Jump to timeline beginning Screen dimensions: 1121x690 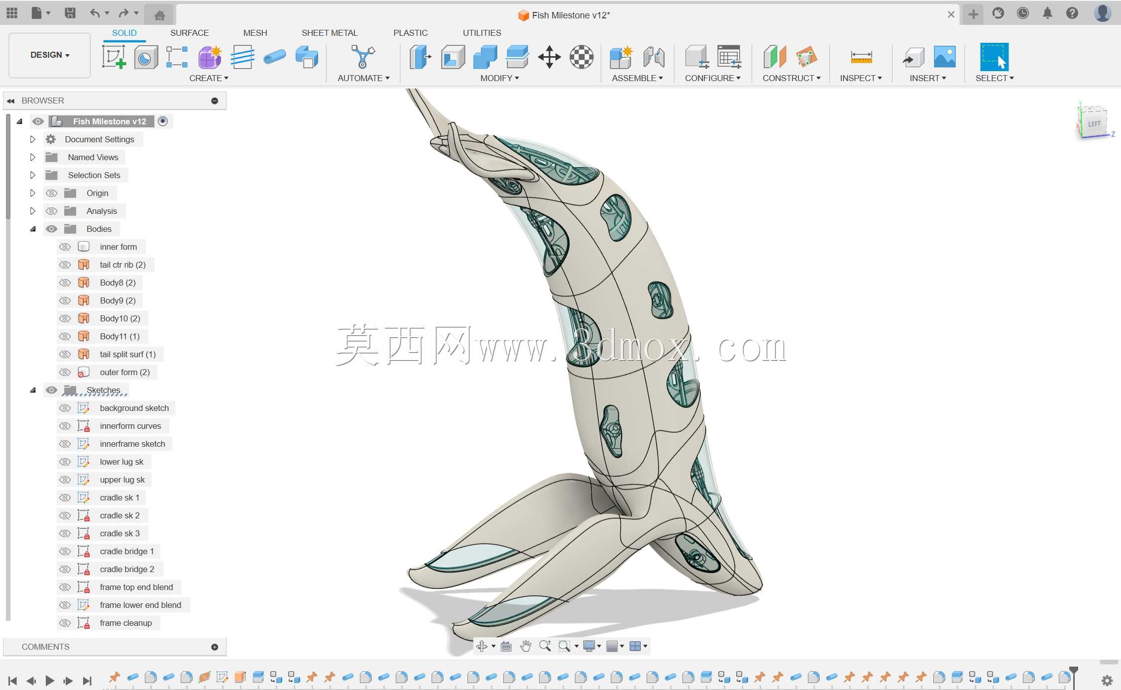(x=13, y=680)
